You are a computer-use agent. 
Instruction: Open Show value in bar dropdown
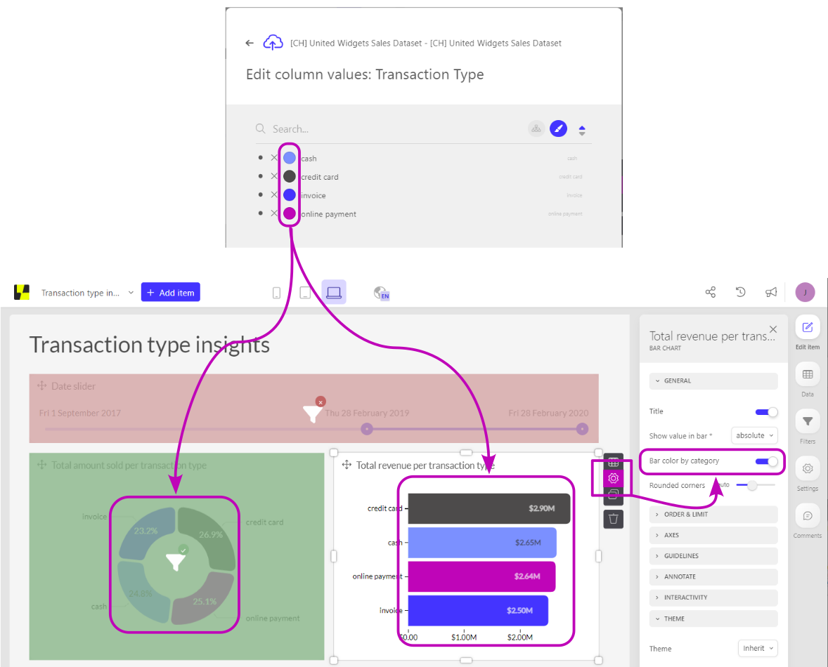pos(754,435)
